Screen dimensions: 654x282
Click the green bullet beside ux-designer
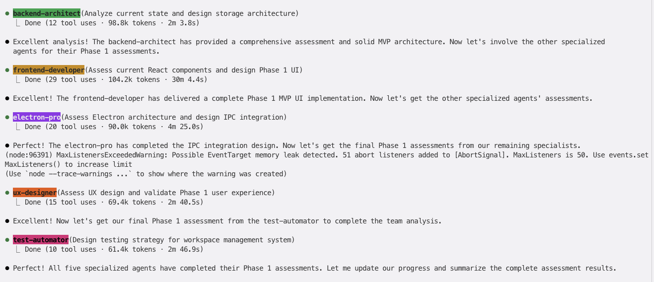[7, 193]
